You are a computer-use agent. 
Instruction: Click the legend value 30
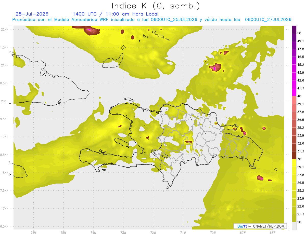pos(300,159)
